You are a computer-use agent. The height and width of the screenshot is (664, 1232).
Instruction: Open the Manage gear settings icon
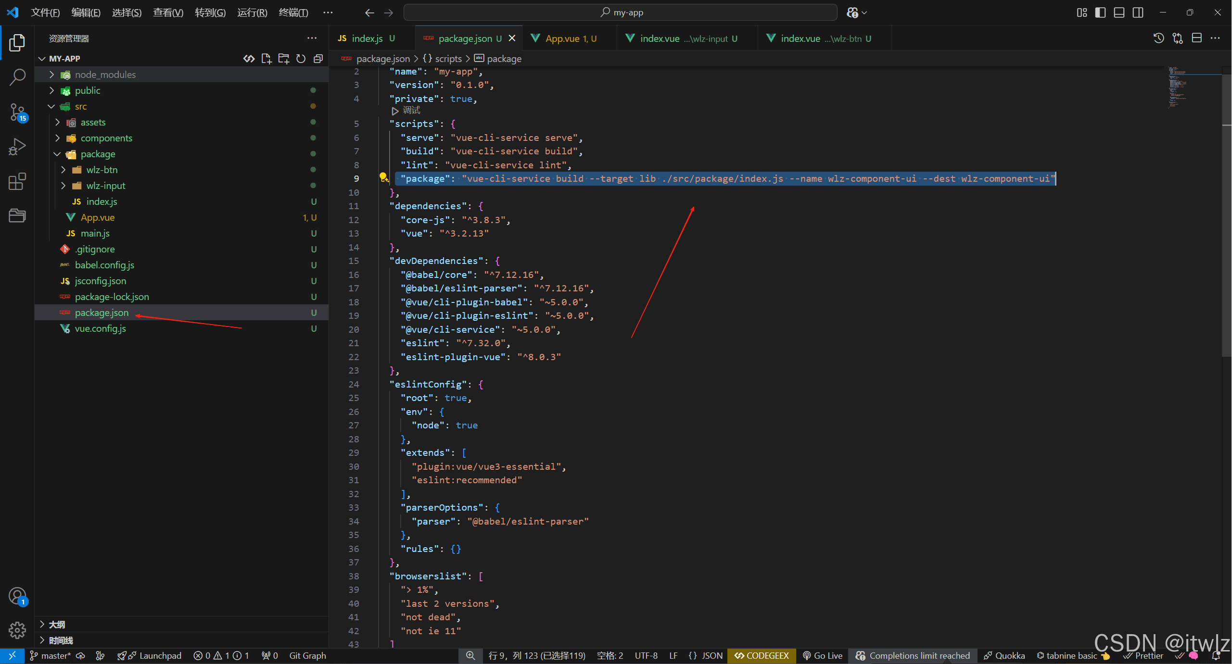tap(17, 629)
